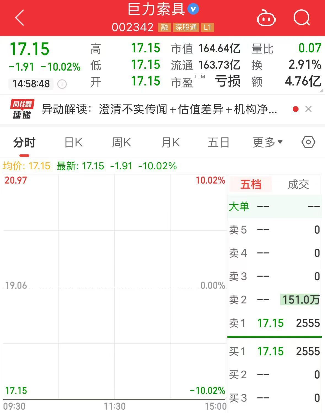This screenshot has width=325, height=413.
Task: Select the 卖5 row
Action: pos(275,230)
